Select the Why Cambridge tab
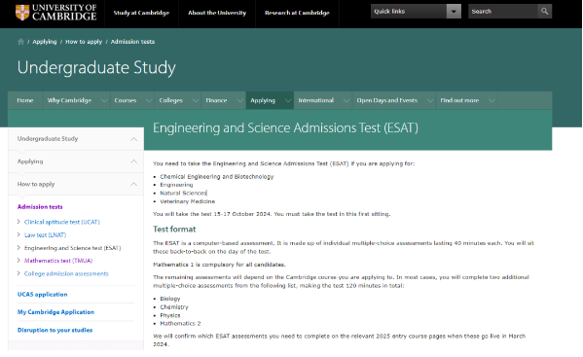The image size is (583, 357). tap(69, 100)
